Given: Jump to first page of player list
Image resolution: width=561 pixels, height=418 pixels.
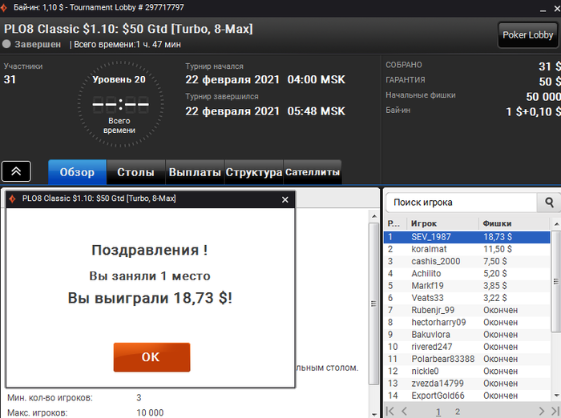Looking at the screenshot, I should pyautogui.click(x=390, y=412).
